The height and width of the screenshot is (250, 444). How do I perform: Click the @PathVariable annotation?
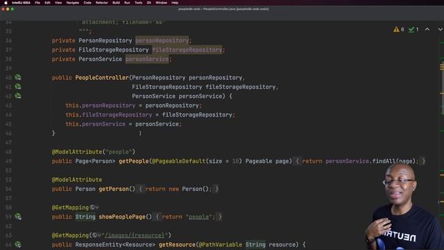click(221, 244)
